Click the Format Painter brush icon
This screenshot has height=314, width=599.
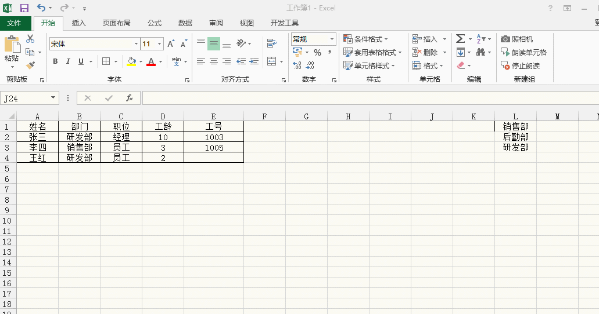pos(30,65)
